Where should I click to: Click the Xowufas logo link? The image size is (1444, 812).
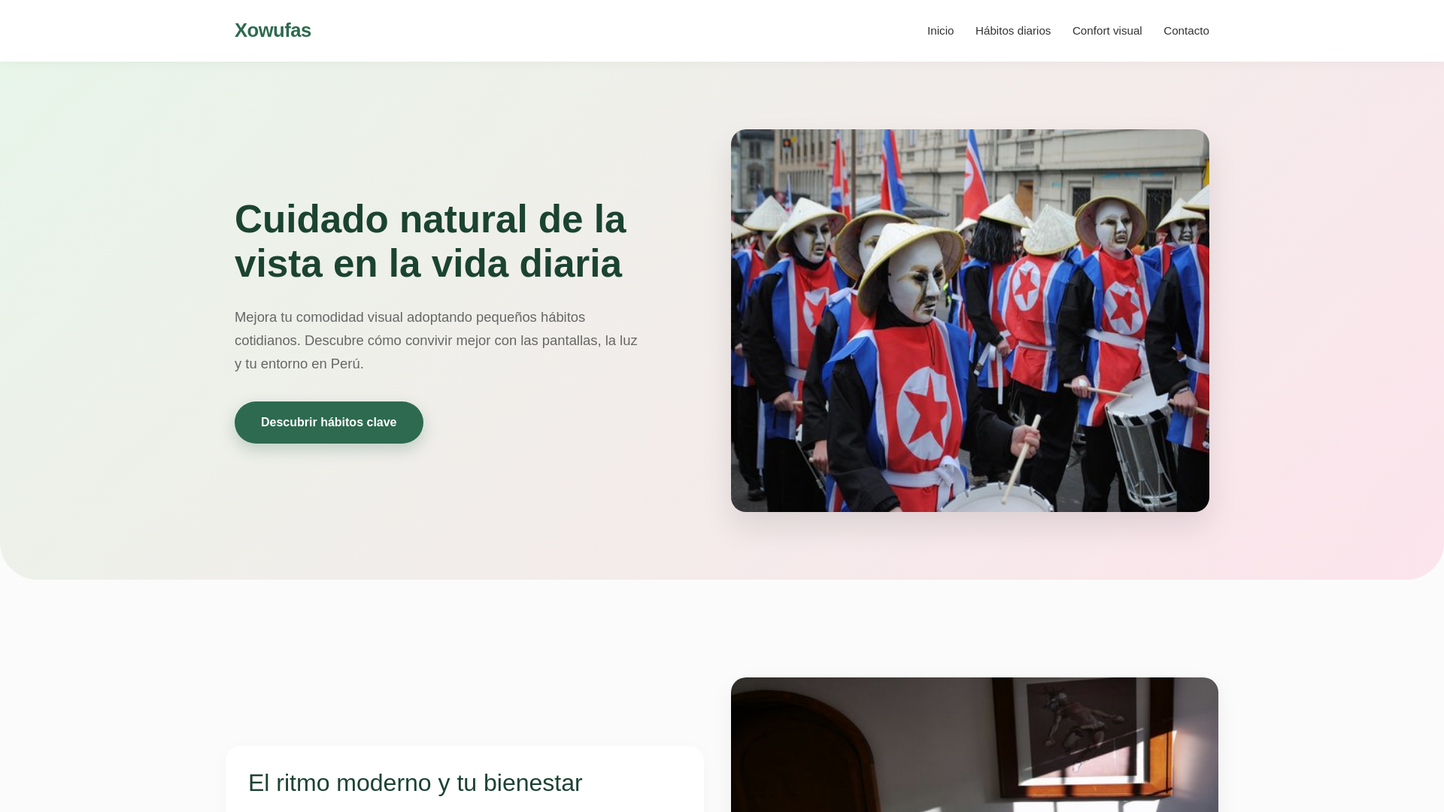coord(272,30)
